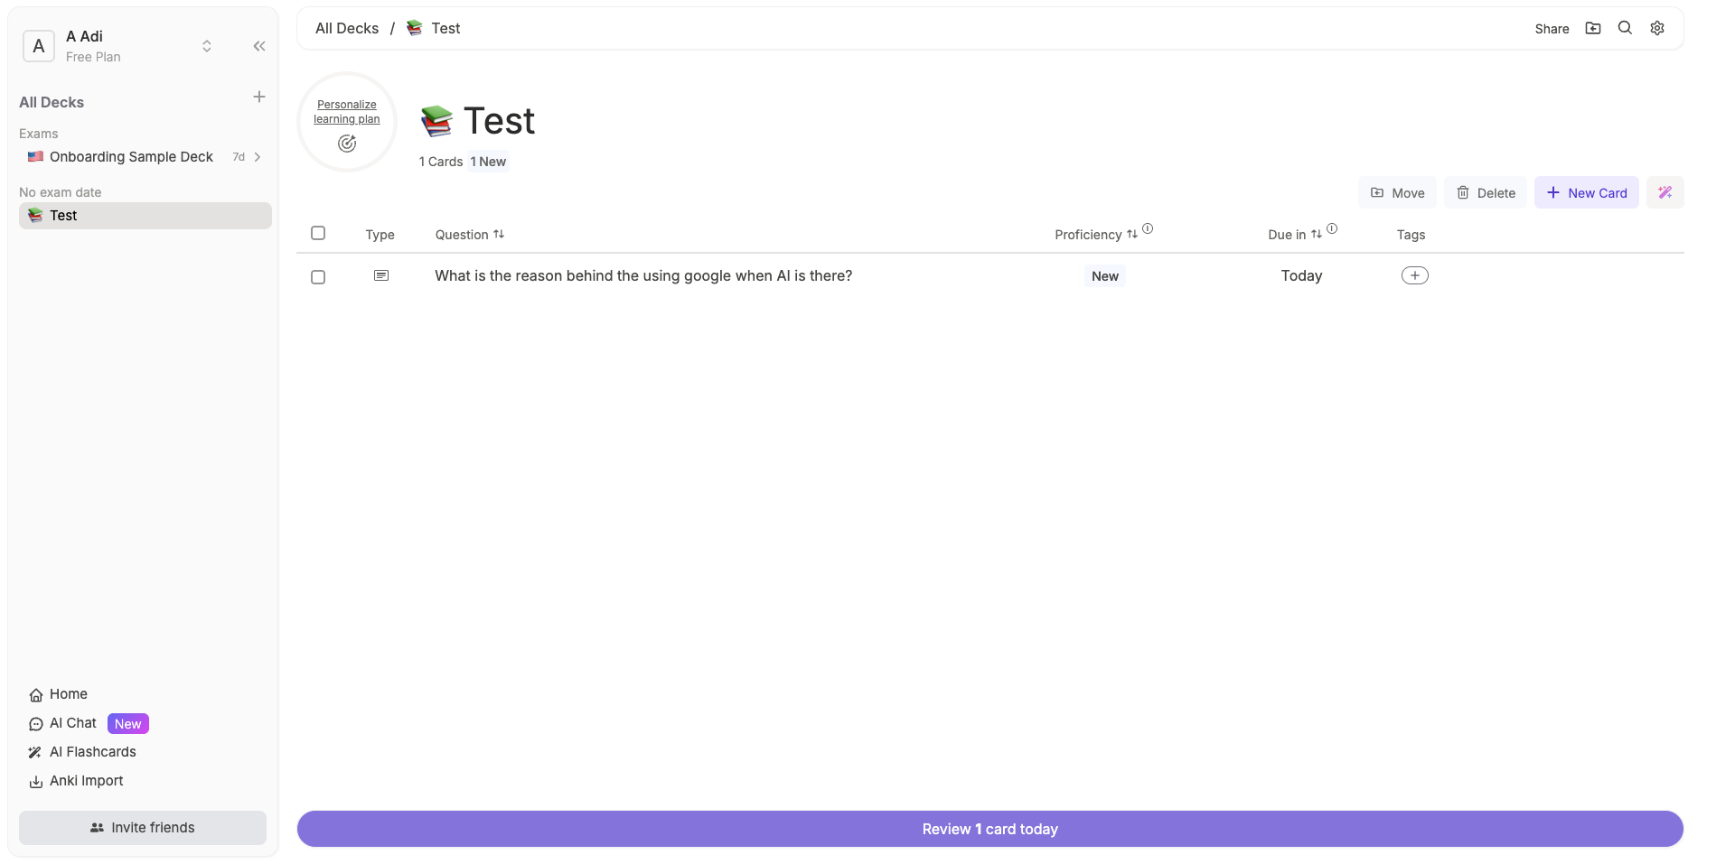Viewport: 1735px width, 864px height.
Task: Check the checkbox beside the google AI question
Action: (x=317, y=277)
